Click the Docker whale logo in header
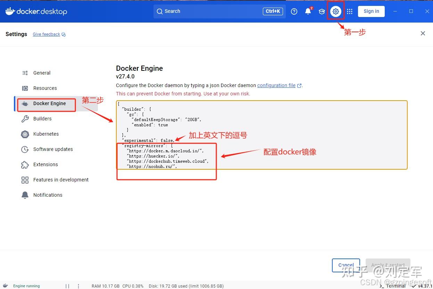 point(10,11)
